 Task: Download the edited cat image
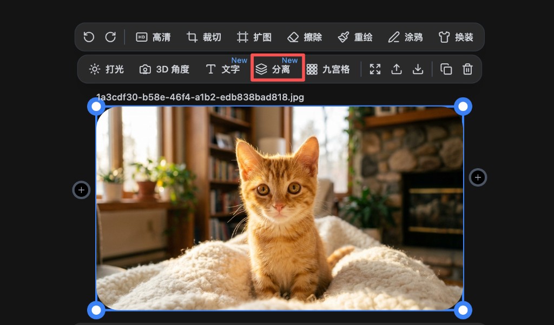418,69
